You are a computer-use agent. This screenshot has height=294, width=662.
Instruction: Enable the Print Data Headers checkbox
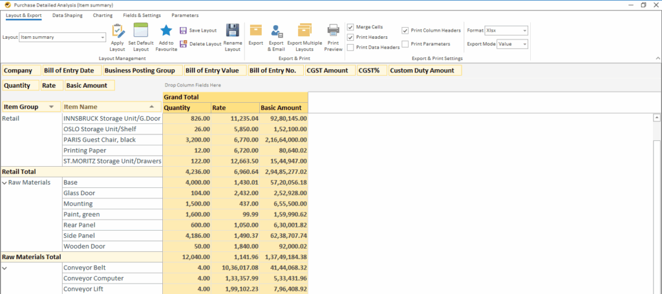(350, 47)
